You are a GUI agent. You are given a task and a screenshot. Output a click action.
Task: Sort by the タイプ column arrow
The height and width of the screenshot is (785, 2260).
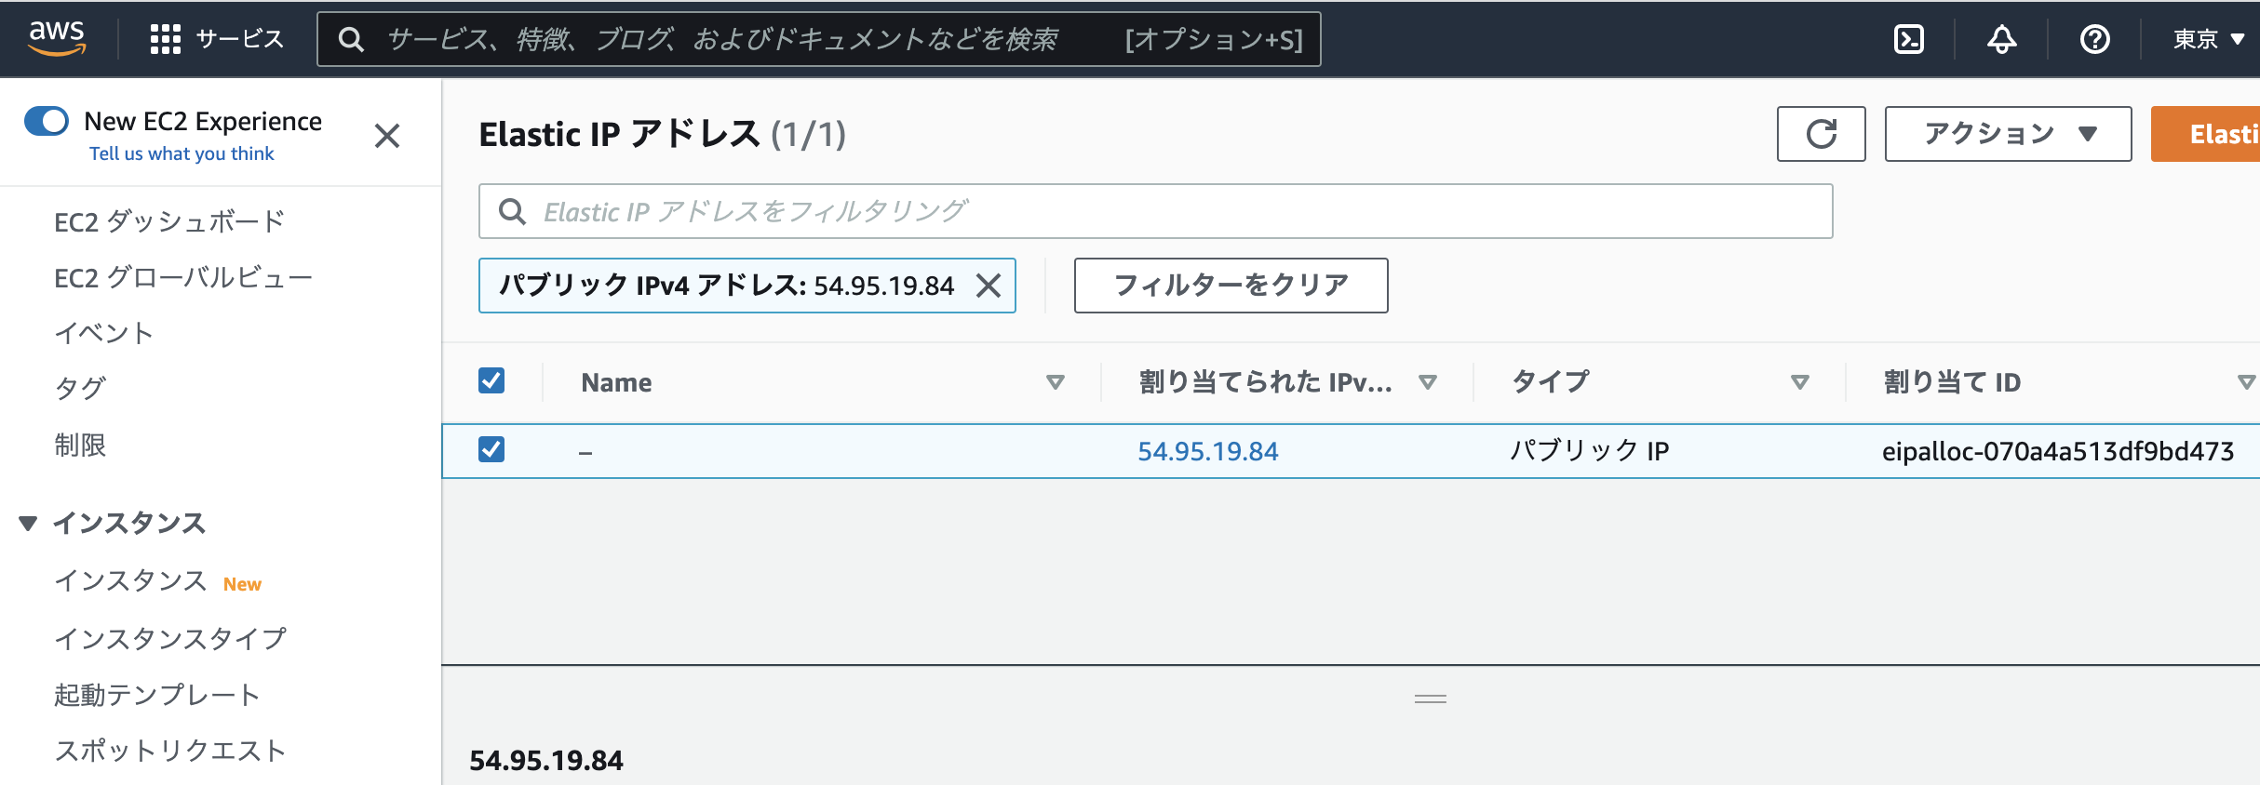[1800, 382]
